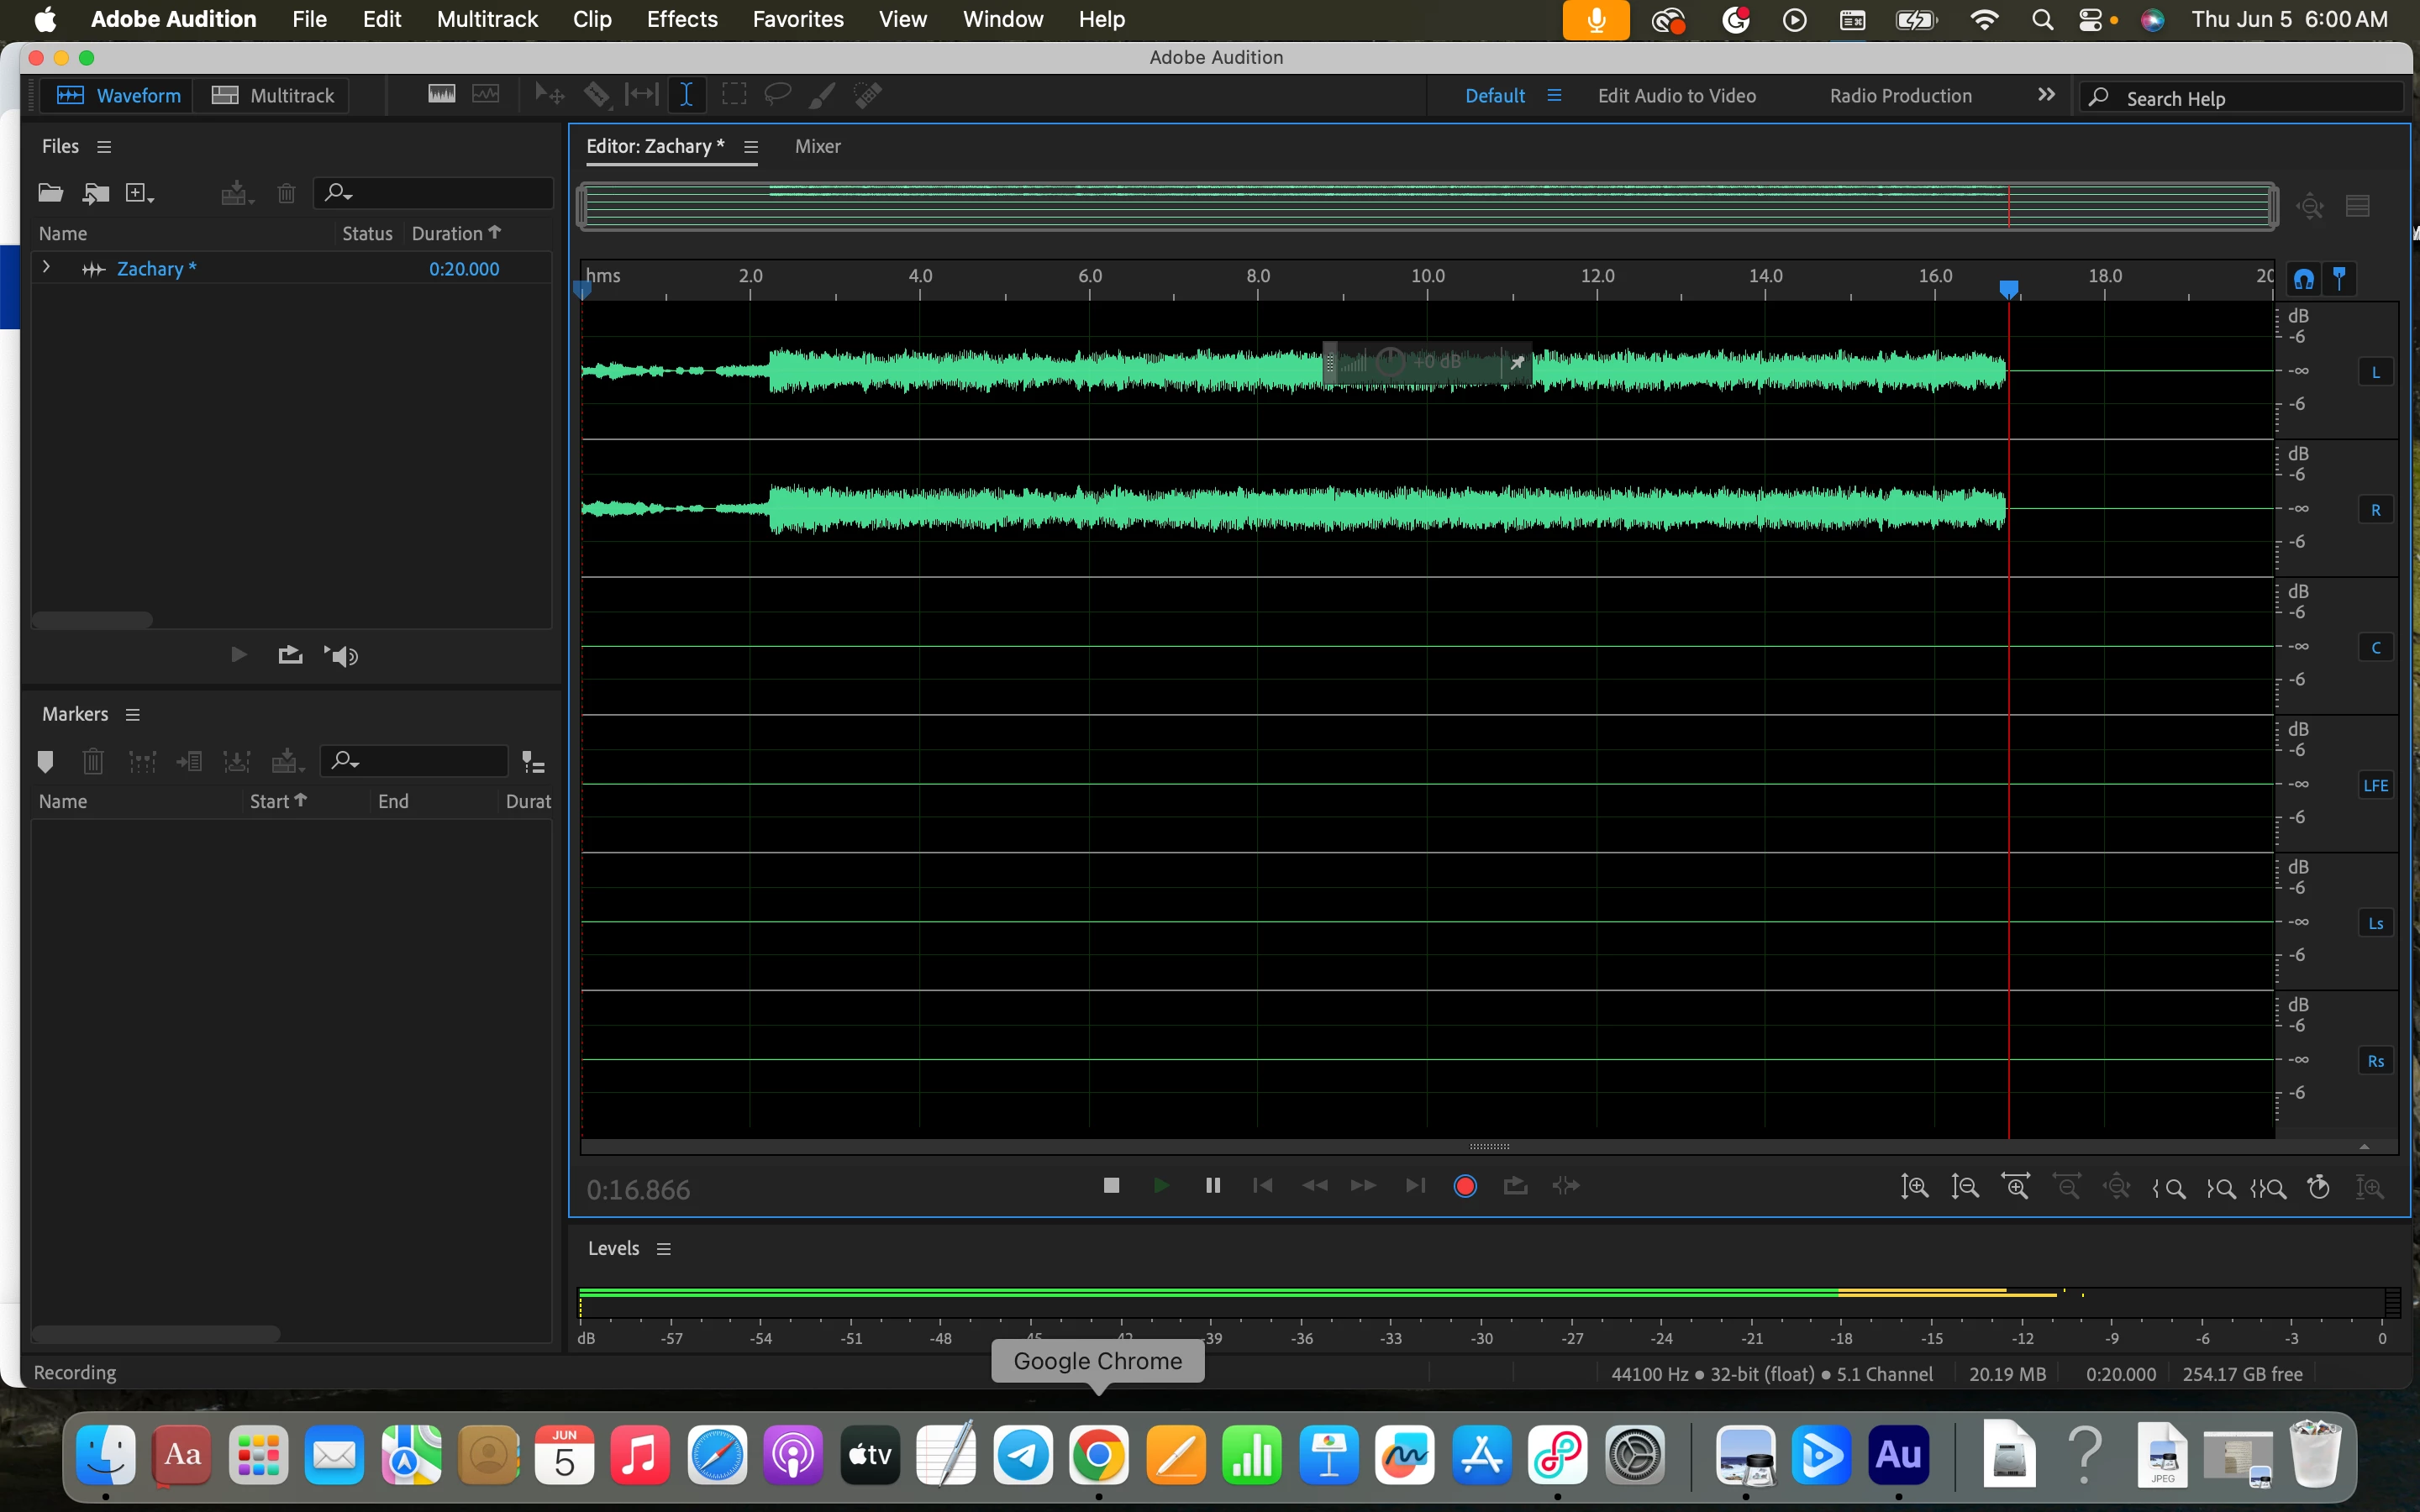Toggle the Loop Playback button
Image resolution: width=2420 pixels, height=1512 pixels.
(1515, 1186)
